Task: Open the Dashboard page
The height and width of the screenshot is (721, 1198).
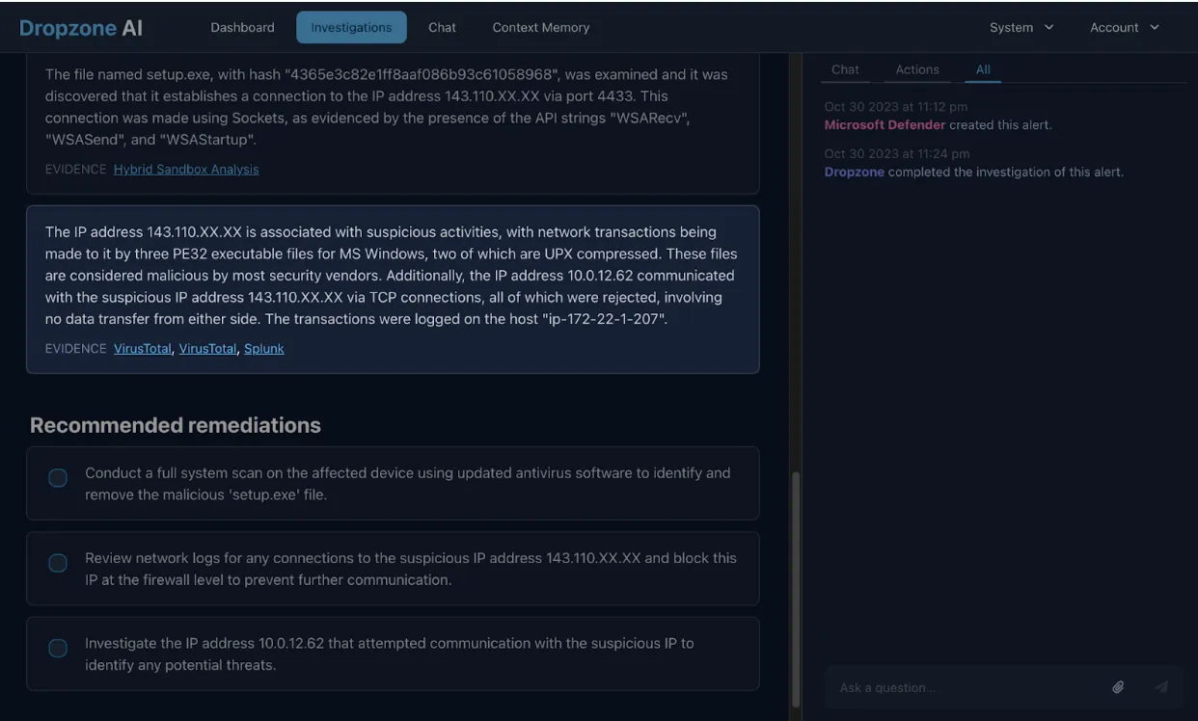Action: [239, 25]
